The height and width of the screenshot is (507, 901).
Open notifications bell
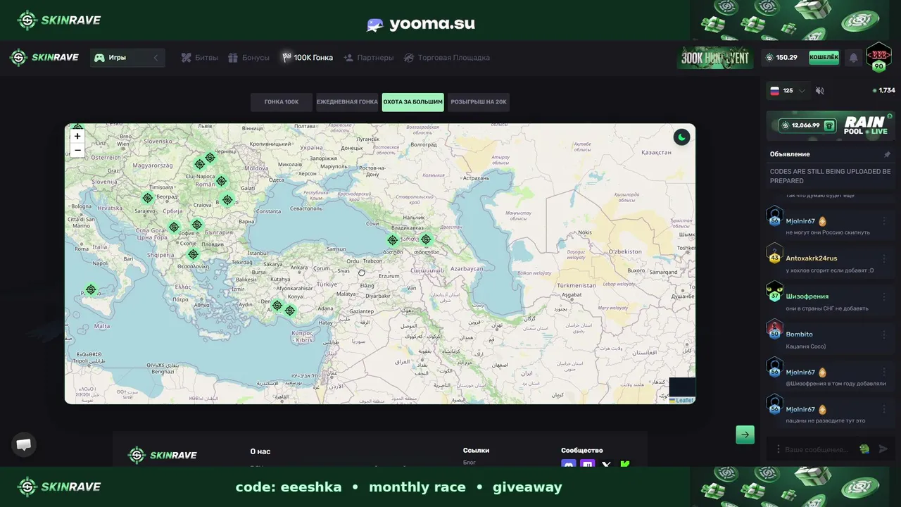click(x=853, y=58)
